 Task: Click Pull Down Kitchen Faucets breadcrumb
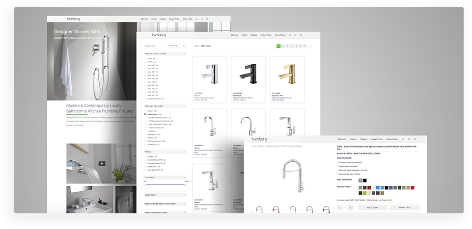pos(291,146)
